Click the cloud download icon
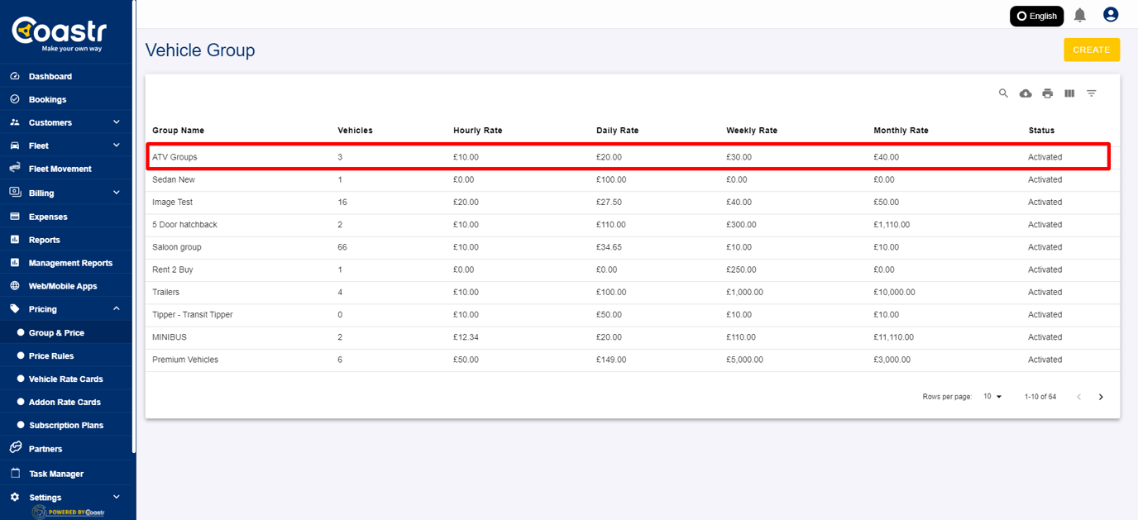The height and width of the screenshot is (520, 1138). coord(1026,93)
